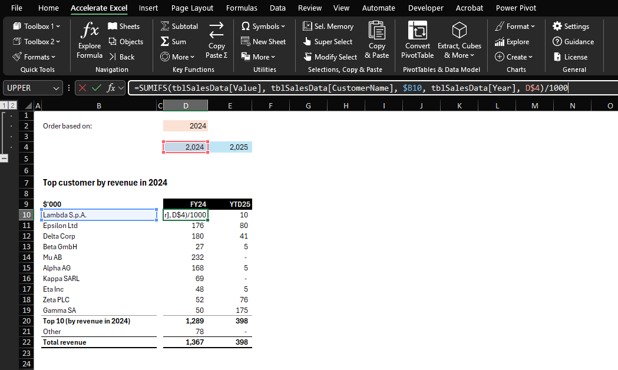This screenshot has height=370, width=618.
Task: Click the Insert Function fx button
Action: point(111,87)
